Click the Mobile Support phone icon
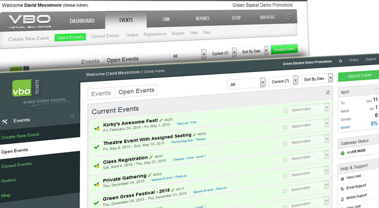 (342, 199)
